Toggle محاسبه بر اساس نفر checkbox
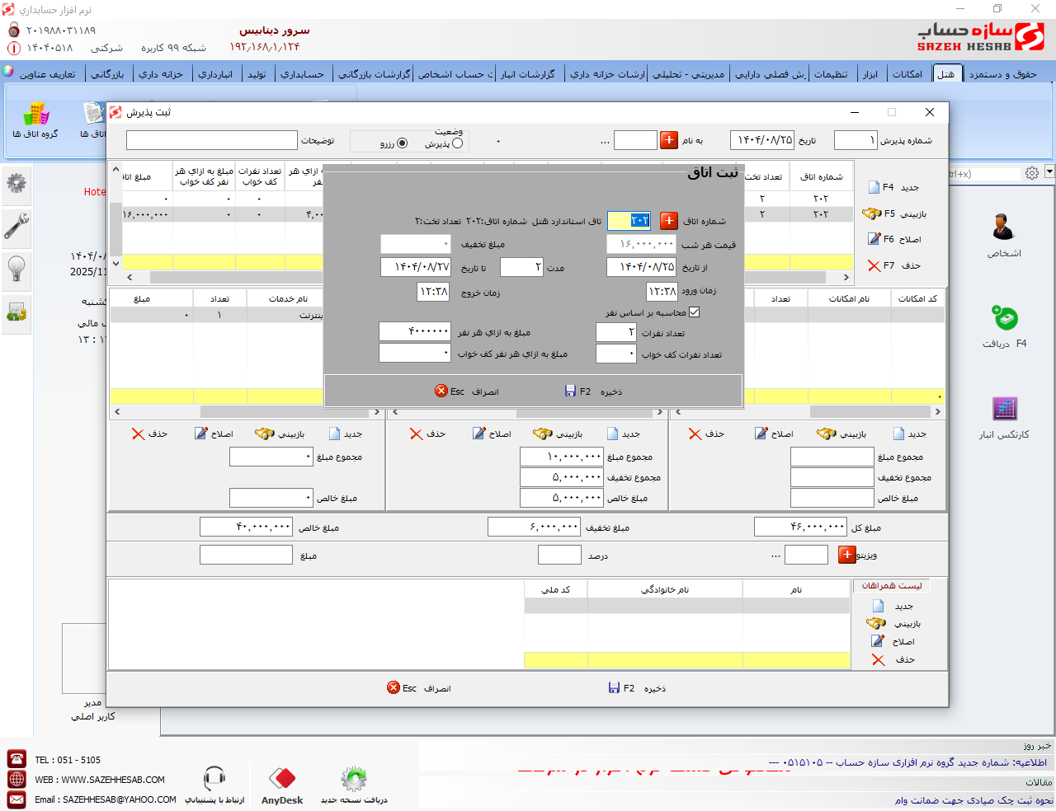1056x811 pixels. (694, 312)
